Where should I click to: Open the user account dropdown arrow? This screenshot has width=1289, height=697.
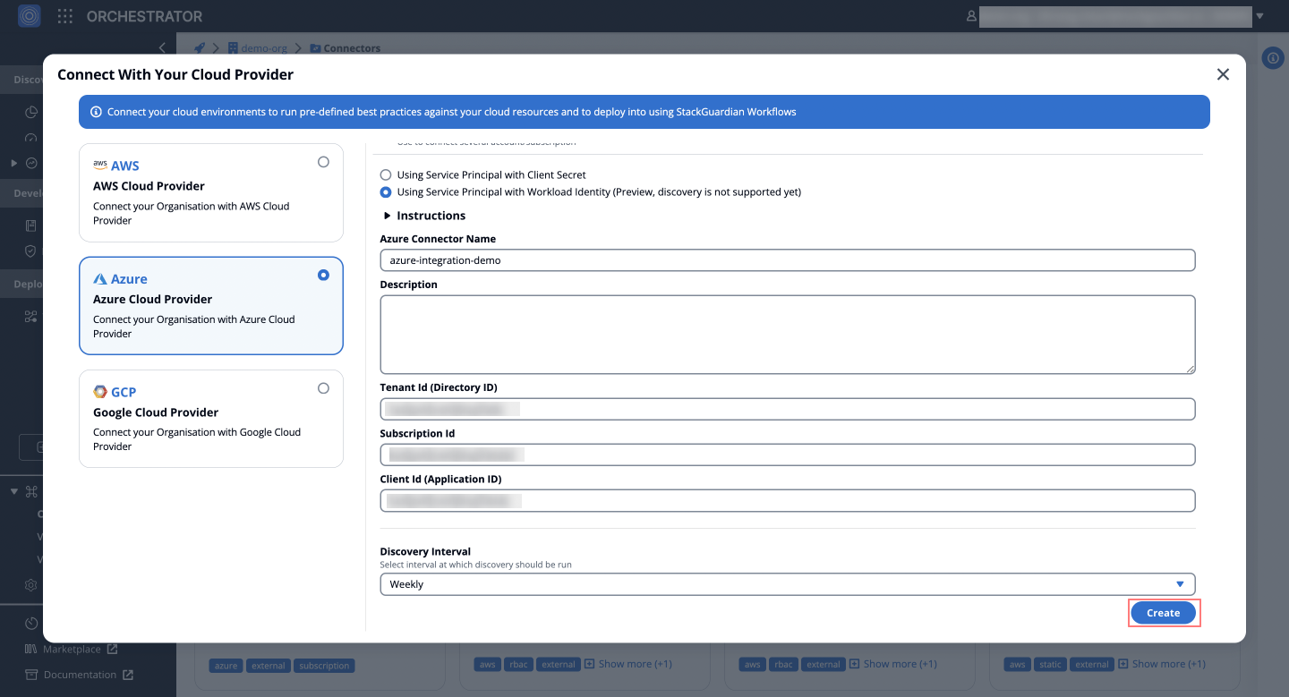tap(1260, 16)
